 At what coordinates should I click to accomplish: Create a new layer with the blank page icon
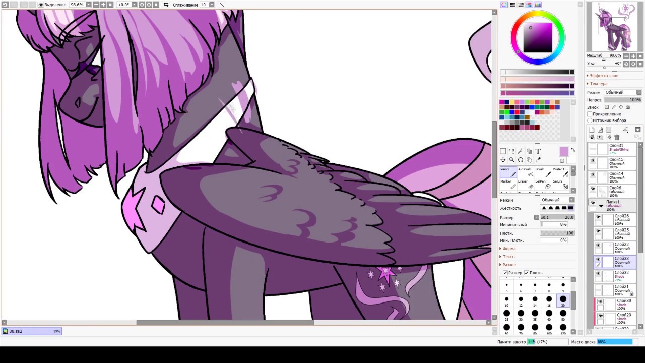click(592, 130)
